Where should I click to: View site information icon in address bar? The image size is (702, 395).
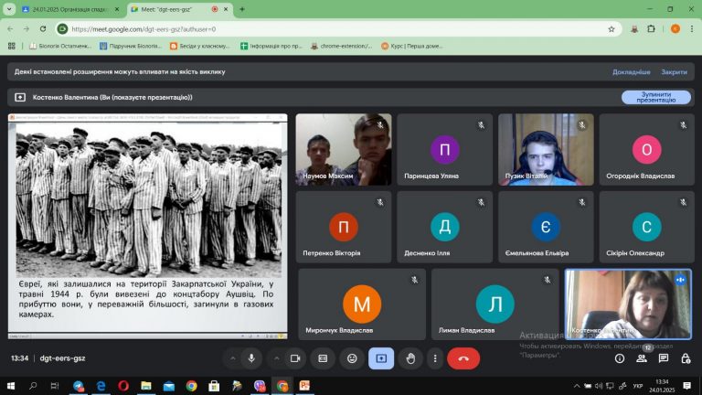63,29
